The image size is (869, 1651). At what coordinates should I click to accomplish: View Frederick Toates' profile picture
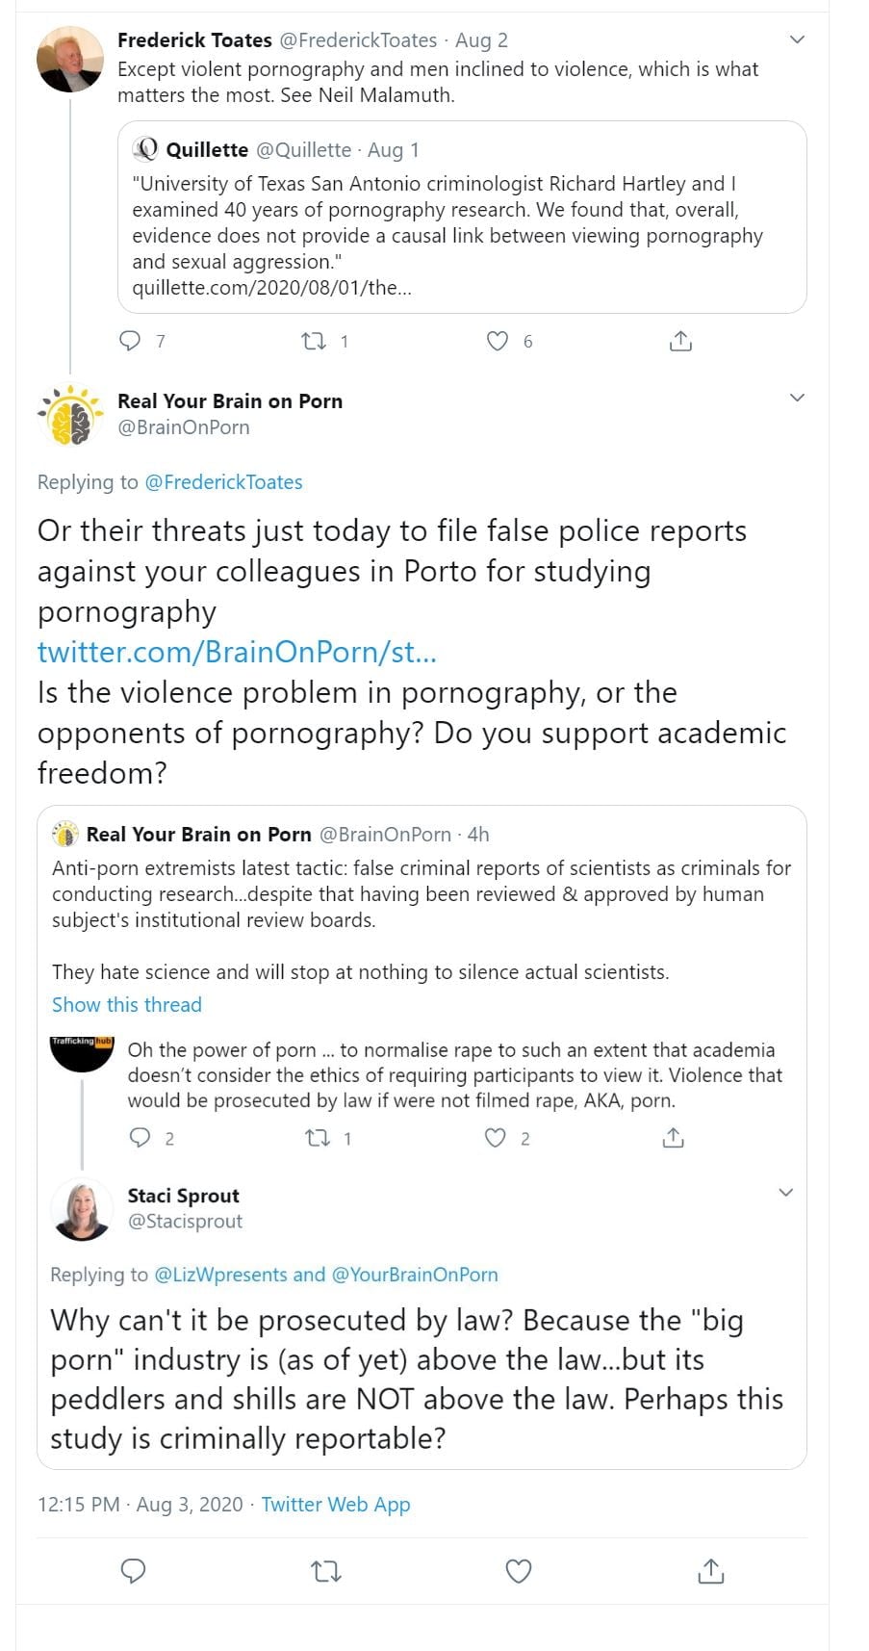click(x=69, y=60)
